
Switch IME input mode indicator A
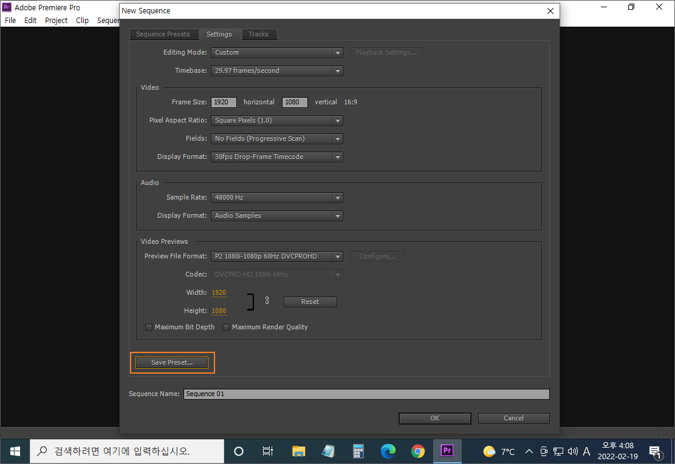coord(586,451)
